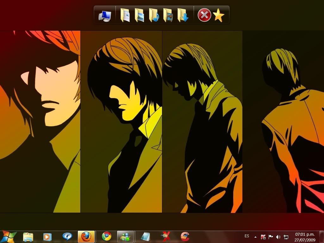Open the Documents folder in the dock
The image size is (324, 243).
[x=125, y=15]
